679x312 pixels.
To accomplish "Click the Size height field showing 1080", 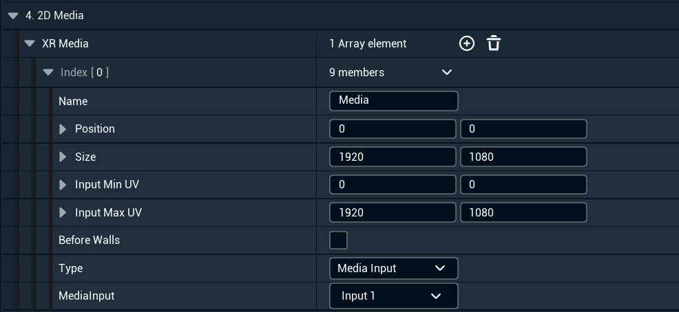I will 523,157.
